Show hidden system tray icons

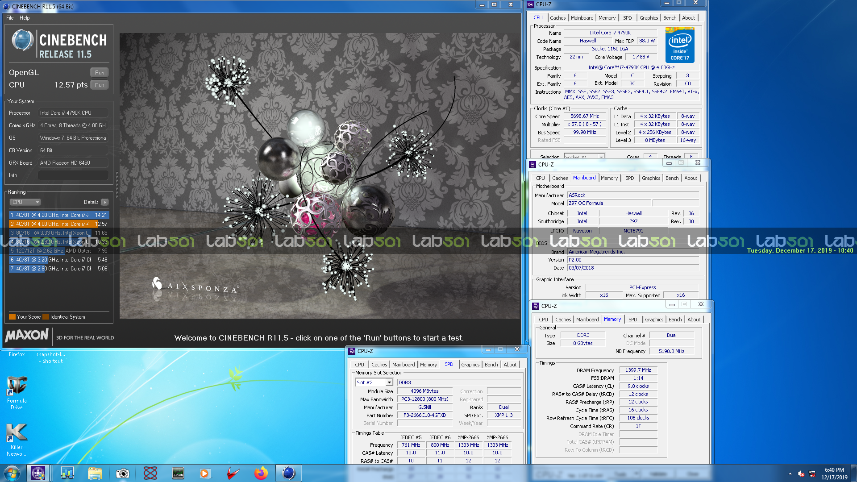pos(790,474)
